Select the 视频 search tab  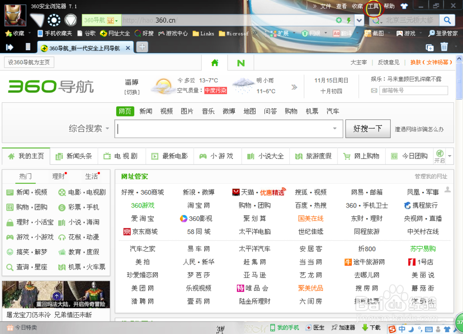[167, 111]
